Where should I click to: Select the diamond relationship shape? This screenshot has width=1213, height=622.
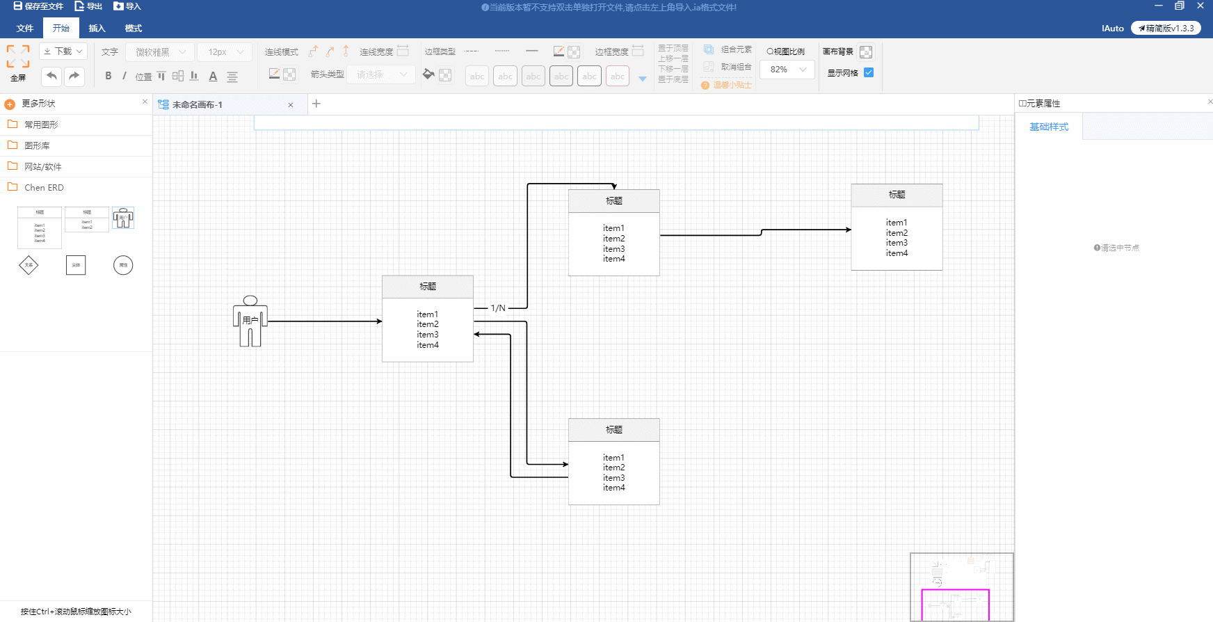29,265
